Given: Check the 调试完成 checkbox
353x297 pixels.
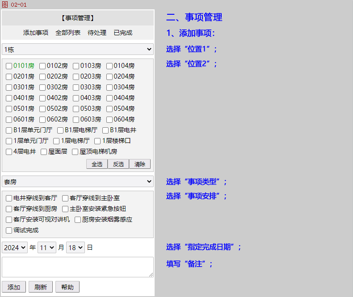Looking at the screenshot, I should pyautogui.click(x=9, y=230).
